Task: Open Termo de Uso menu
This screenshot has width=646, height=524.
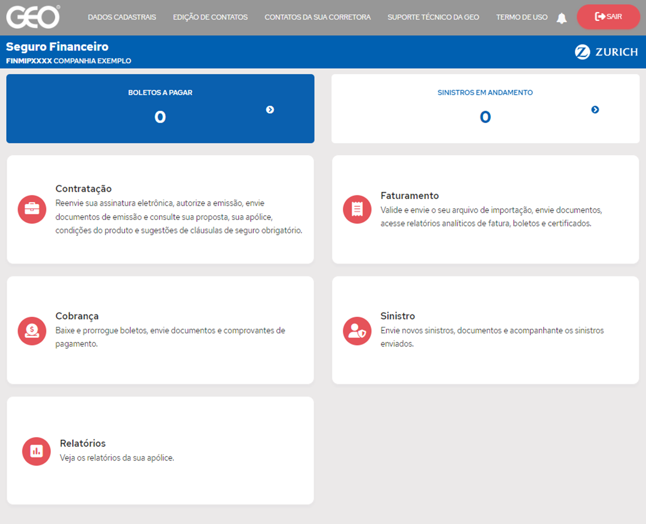Action: [522, 18]
